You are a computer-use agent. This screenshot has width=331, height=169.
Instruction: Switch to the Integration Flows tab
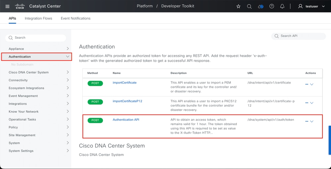click(x=38, y=18)
